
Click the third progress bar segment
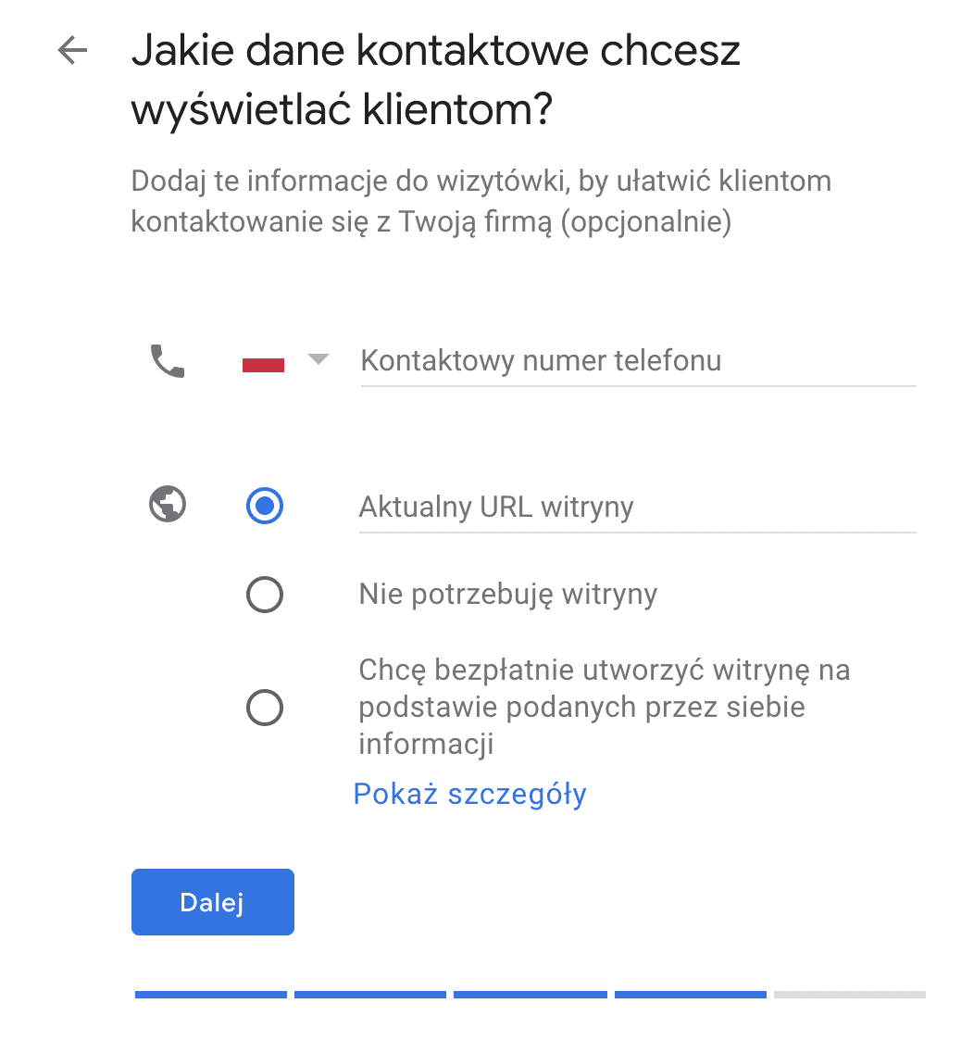pos(531,995)
